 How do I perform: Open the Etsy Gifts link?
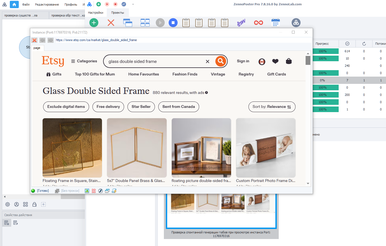(x=54, y=74)
